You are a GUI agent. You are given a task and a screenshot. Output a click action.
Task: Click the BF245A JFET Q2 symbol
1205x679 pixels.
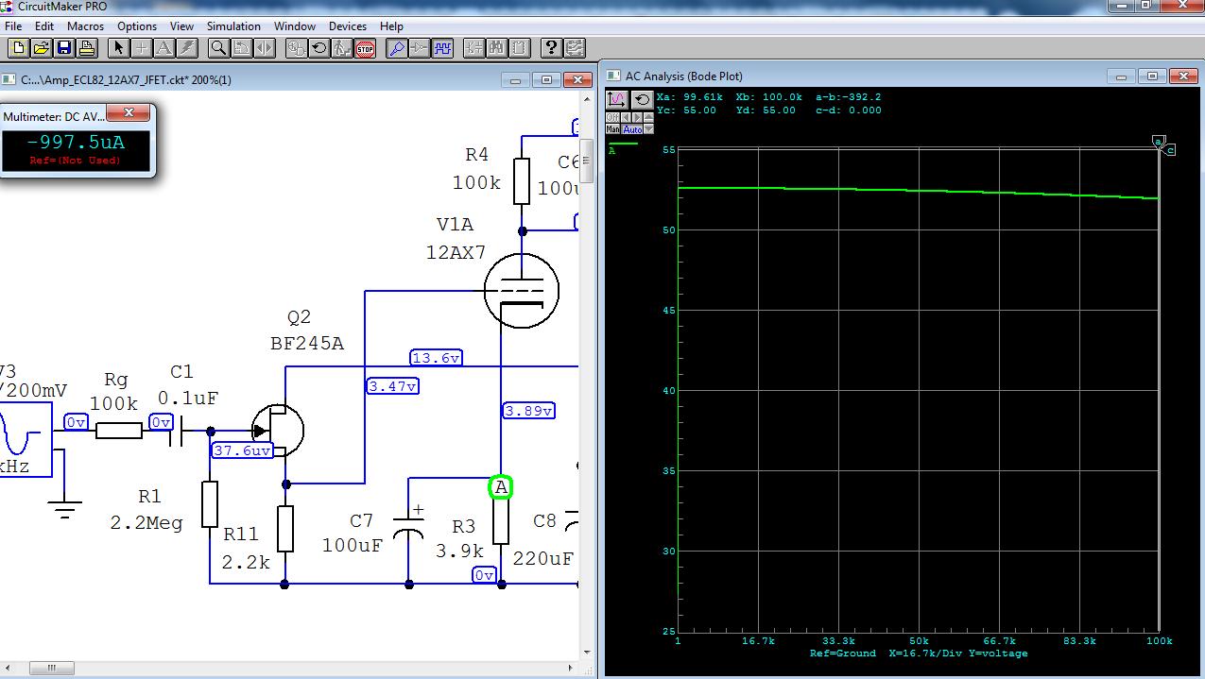pyautogui.click(x=277, y=431)
